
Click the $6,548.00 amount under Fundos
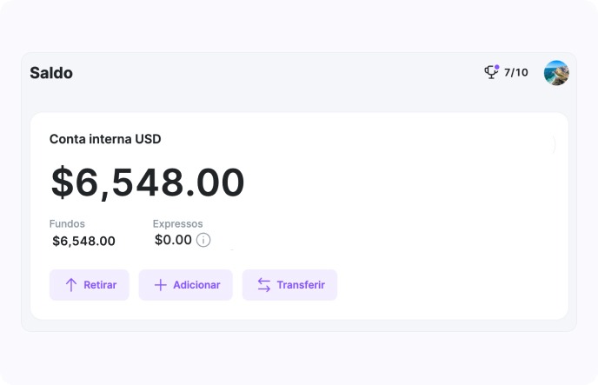pyautogui.click(x=83, y=241)
